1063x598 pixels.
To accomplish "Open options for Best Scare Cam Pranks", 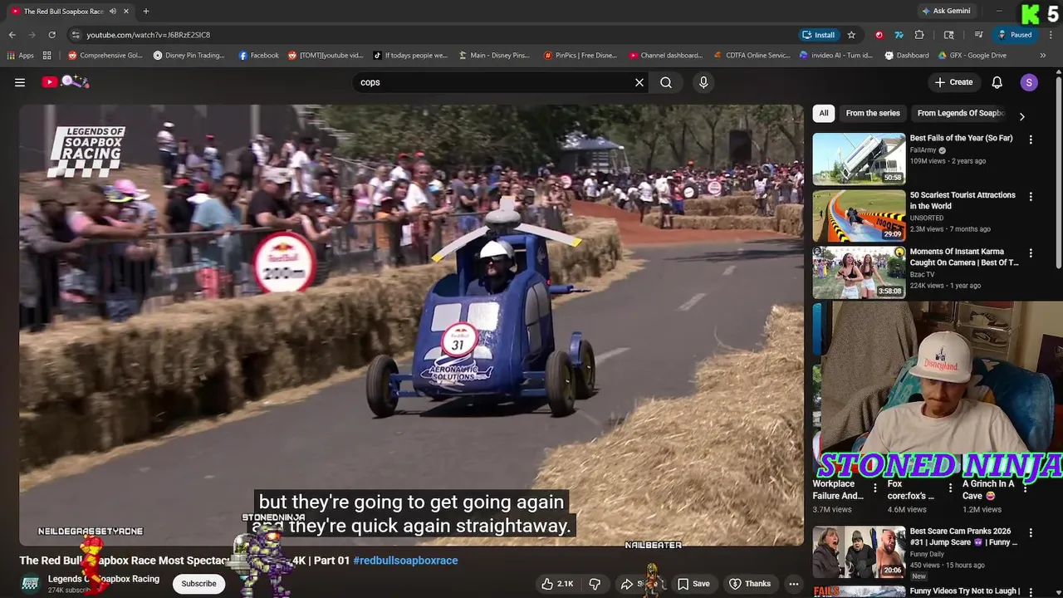I will (x=1031, y=533).
